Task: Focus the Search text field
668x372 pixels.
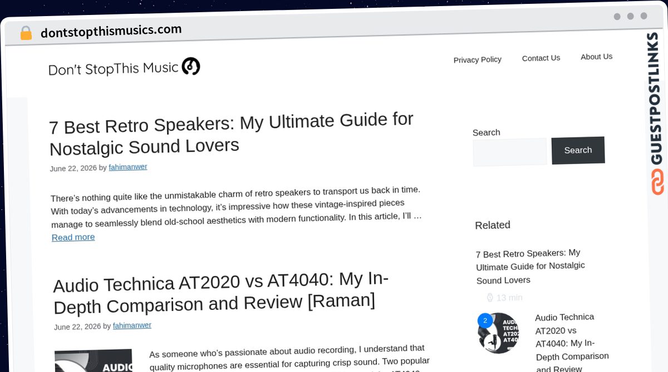Action: click(510, 152)
